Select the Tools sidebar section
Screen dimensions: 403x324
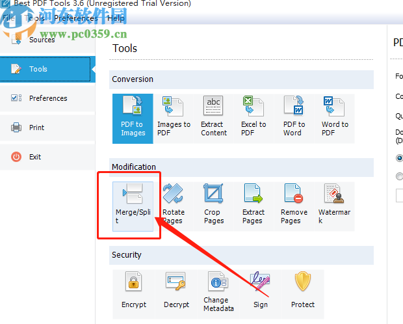coord(47,69)
